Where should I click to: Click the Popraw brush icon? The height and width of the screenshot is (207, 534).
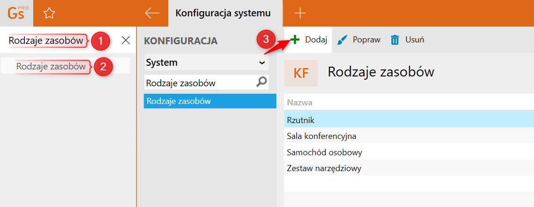(343, 40)
